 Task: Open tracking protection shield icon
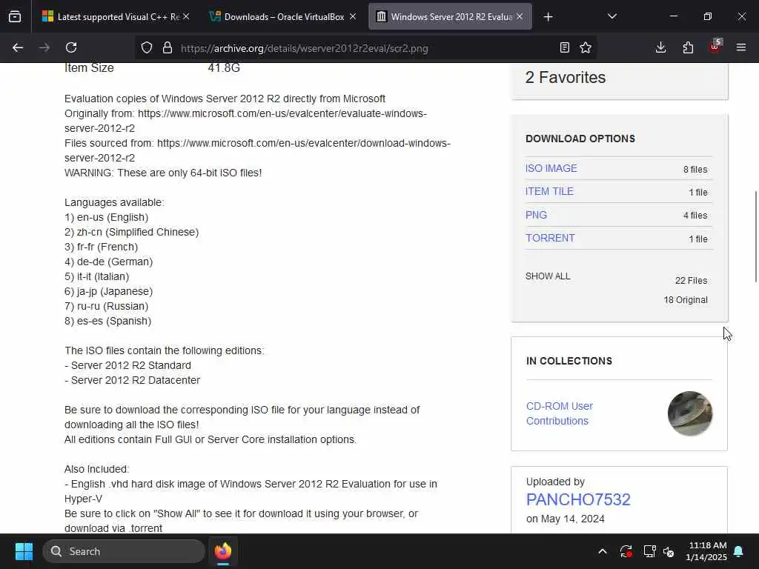coord(147,48)
